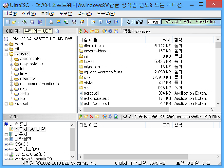The width and height of the screenshot is (224, 168).
Task: Expand the migration tree node
Action: pyautogui.click(x=11, y=79)
